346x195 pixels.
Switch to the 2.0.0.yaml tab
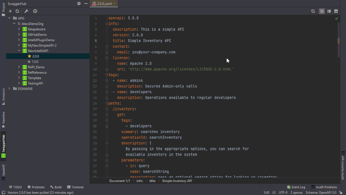[x=104, y=3]
